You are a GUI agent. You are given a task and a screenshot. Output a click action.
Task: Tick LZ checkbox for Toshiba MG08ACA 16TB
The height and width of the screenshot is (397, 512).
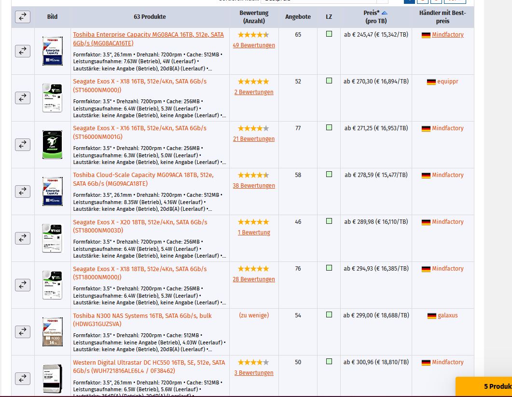(329, 34)
